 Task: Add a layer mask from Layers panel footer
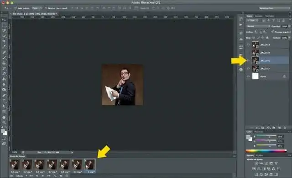(263, 127)
